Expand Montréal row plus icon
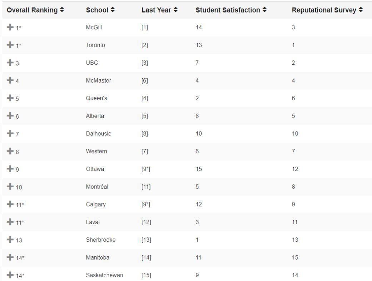 (10, 186)
